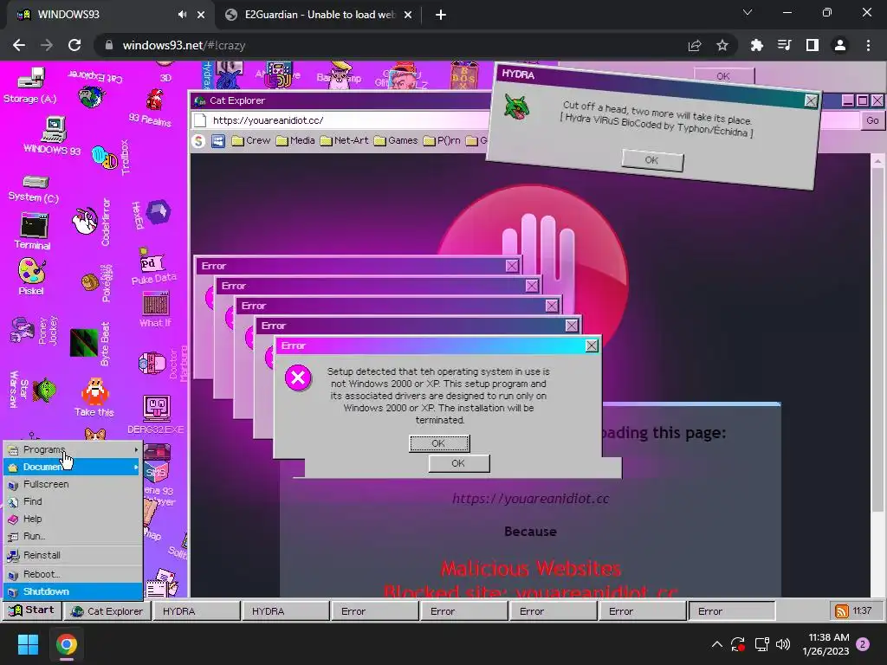Toggle Chrome side panel

pos(812,45)
